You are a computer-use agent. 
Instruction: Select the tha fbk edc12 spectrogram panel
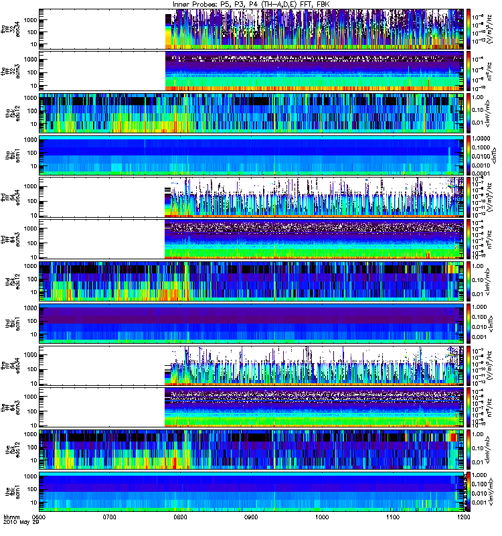pyautogui.click(x=252, y=113)
